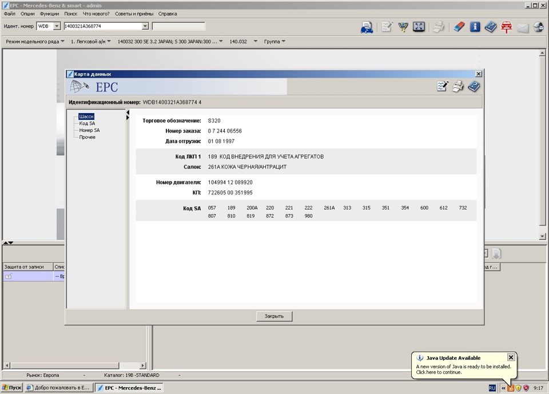Image resolution: width=549 pixels, height=394 pixels.
Task: Click the fit-to-window arrows icon in toolbar
Action: click(x=419, y=27)
